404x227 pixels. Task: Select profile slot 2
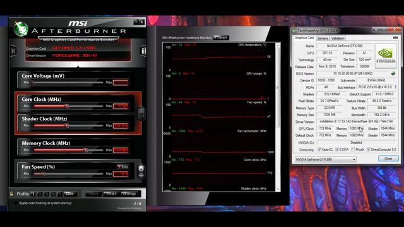tap(40, 194)
